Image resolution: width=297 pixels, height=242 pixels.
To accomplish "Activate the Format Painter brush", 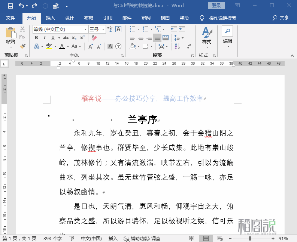I will 22,46.
